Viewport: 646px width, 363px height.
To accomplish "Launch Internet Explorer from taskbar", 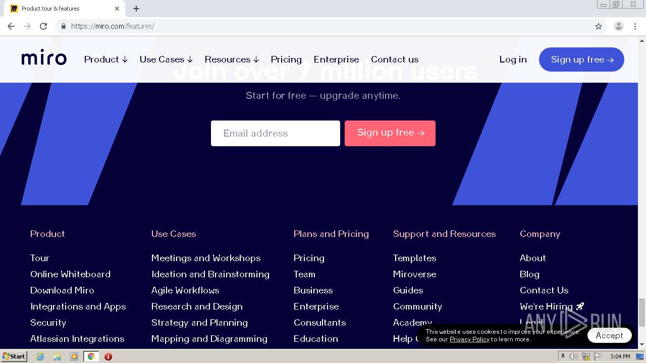I will click(x=40, y=356).
